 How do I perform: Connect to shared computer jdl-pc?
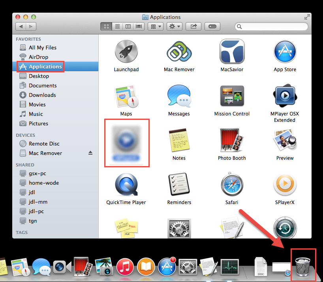pyautogui.click(x=55, y=211)
